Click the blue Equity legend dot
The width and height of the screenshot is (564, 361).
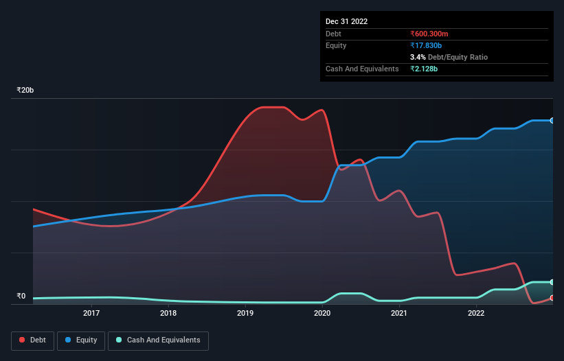click(67, 340)
